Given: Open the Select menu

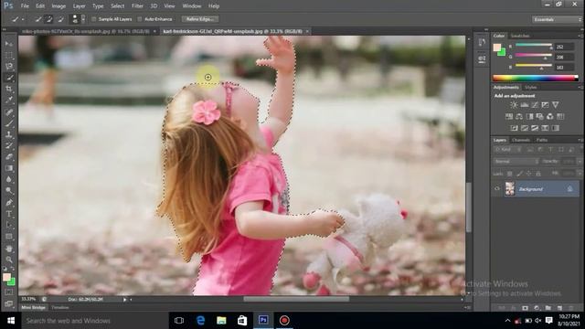Looking at the screenshot, I should [x=117, y=6].
